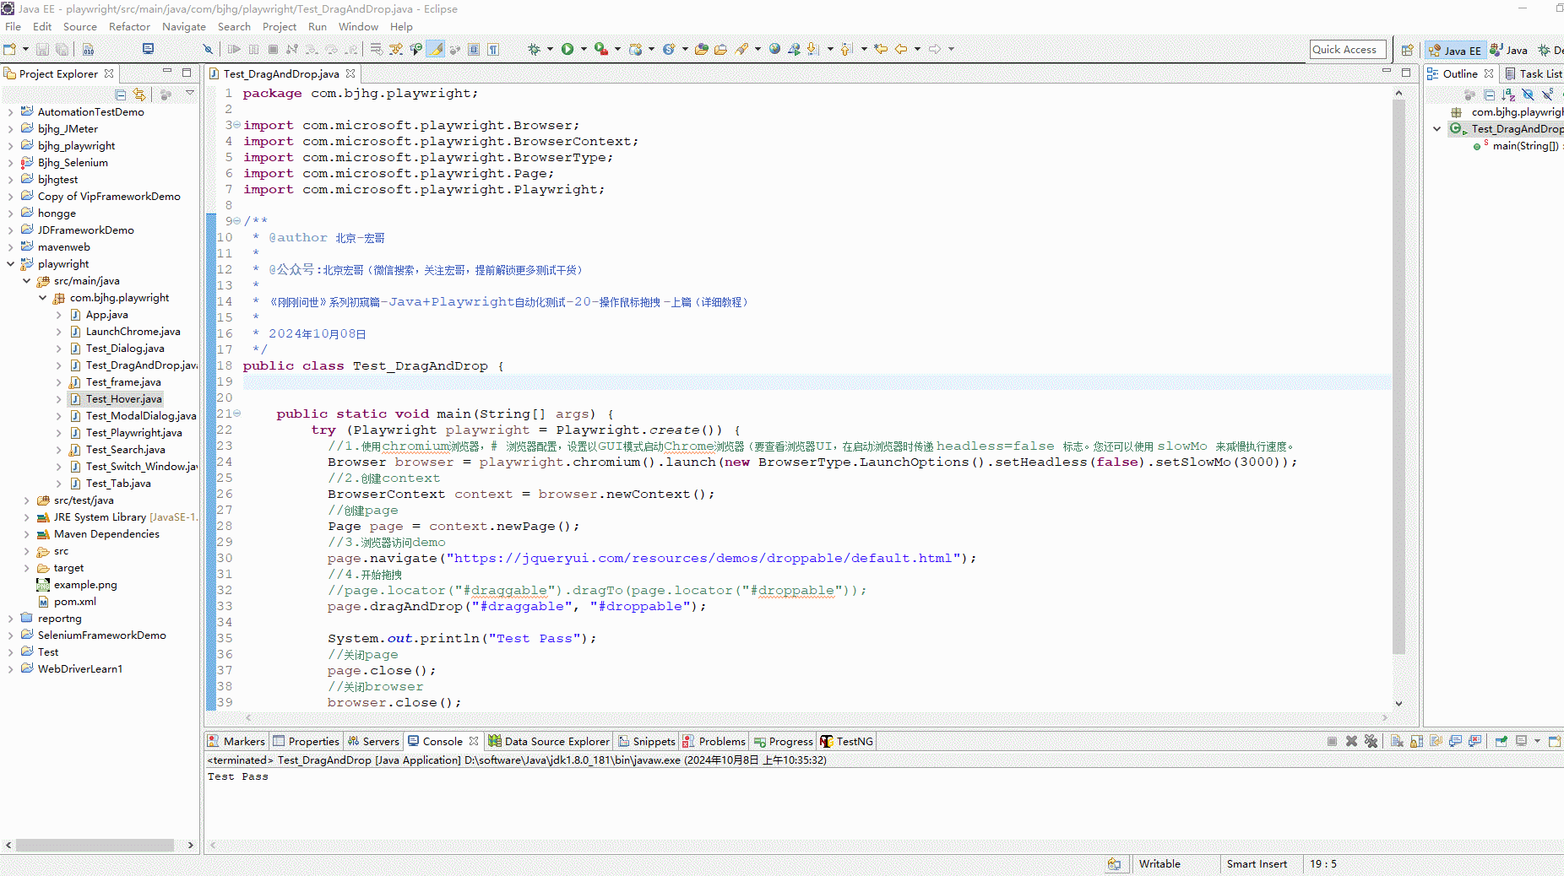The image size is (1564, 876).
Task: Click the Open Task folder icon
Action: 720,49
